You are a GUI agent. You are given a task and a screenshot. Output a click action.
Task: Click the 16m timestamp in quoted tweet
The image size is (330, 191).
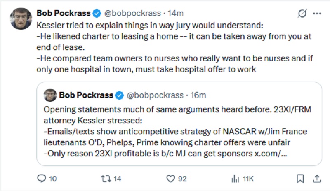[x=199, y=95]
